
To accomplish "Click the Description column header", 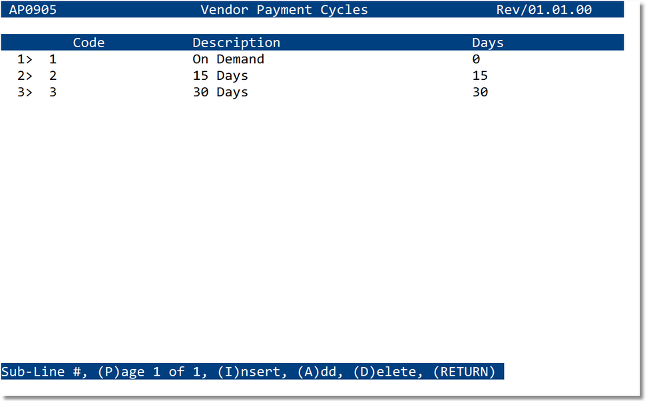I will 236,42.
